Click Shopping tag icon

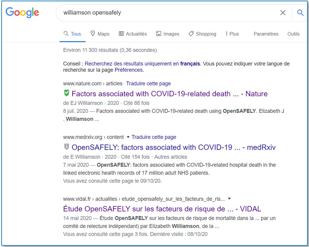click(191, 34)
